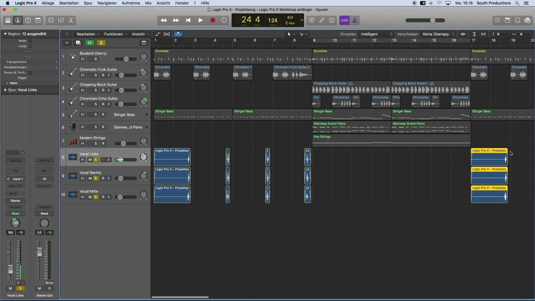Click the Metronome click icon in toolbar
The width and height of the screenshot is (535, 301).
[x=354, y=20]
